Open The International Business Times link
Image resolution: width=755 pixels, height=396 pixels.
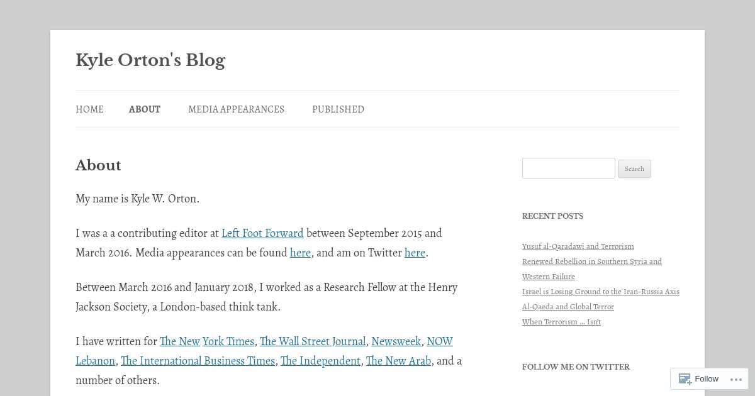pos(198,361)
